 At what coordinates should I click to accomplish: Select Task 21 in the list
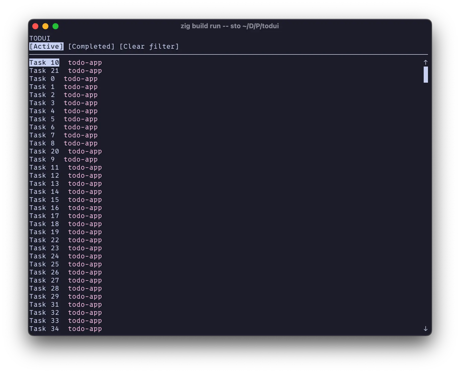(x=44, y=71)
